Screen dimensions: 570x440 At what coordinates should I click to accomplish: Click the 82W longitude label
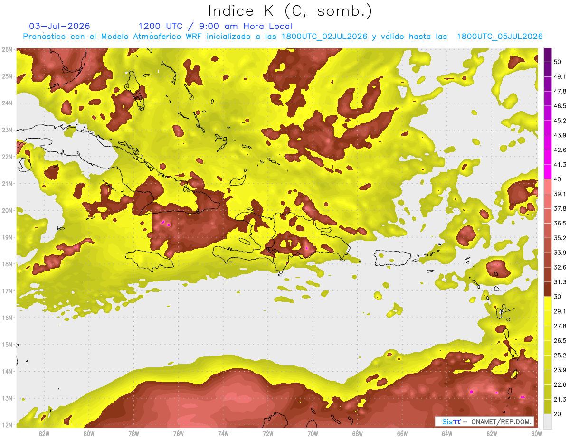point(44,434)
